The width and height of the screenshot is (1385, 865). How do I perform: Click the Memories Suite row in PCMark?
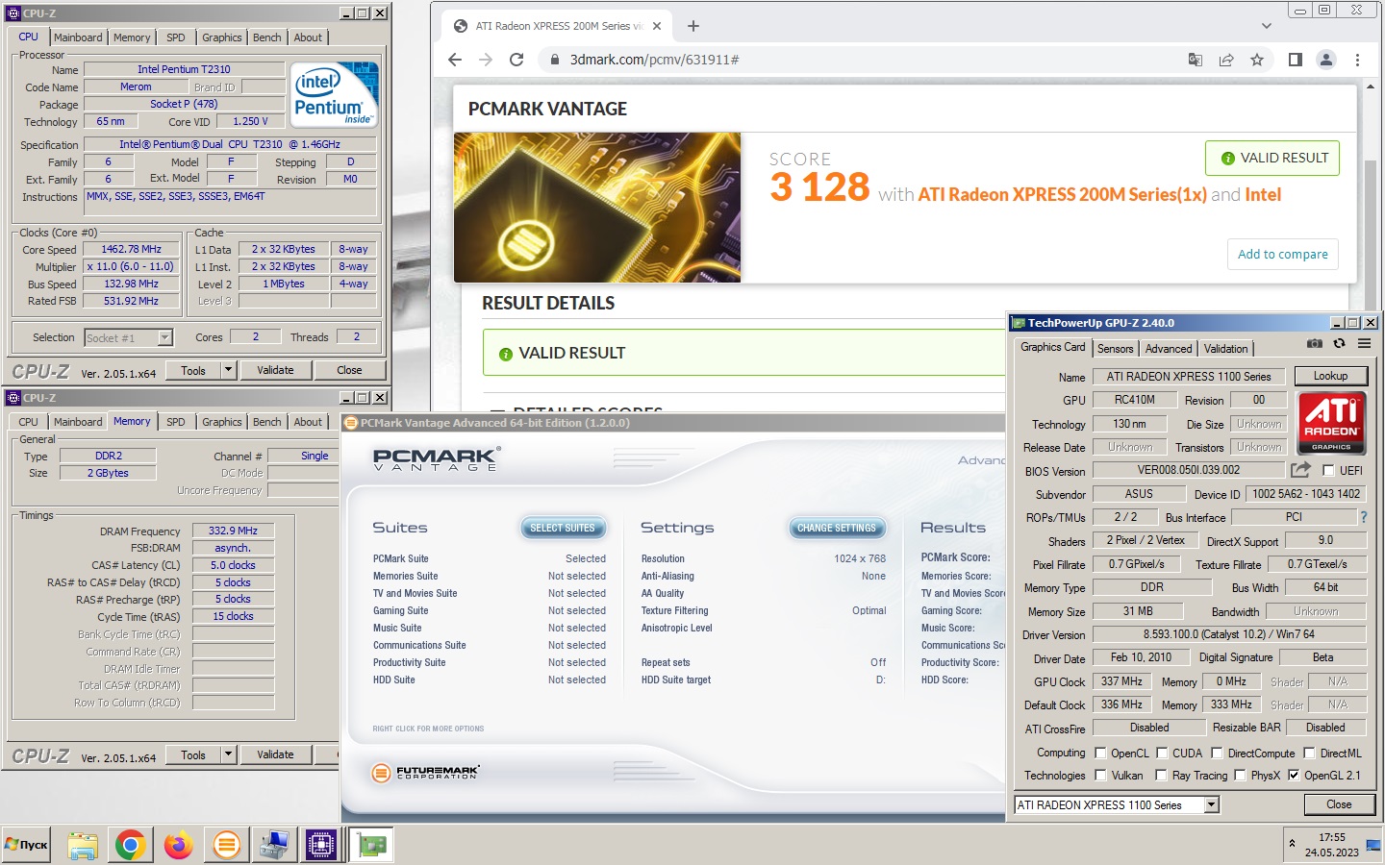(x=490, y=576)
